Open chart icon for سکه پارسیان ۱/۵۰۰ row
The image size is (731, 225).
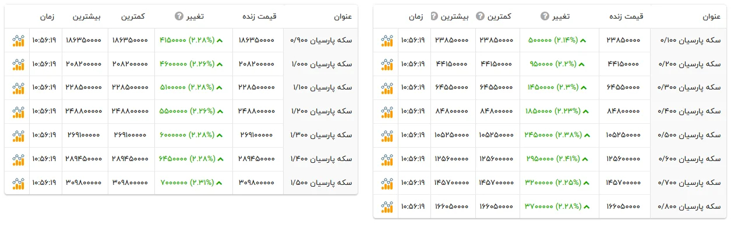click(19, 183)
